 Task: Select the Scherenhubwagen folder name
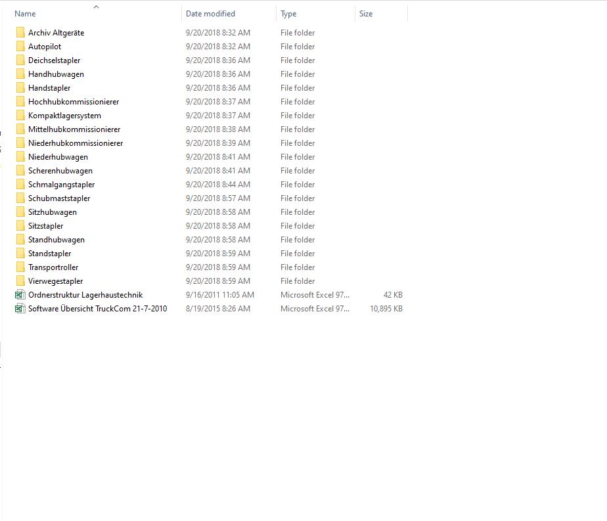[x=60, y=171]
